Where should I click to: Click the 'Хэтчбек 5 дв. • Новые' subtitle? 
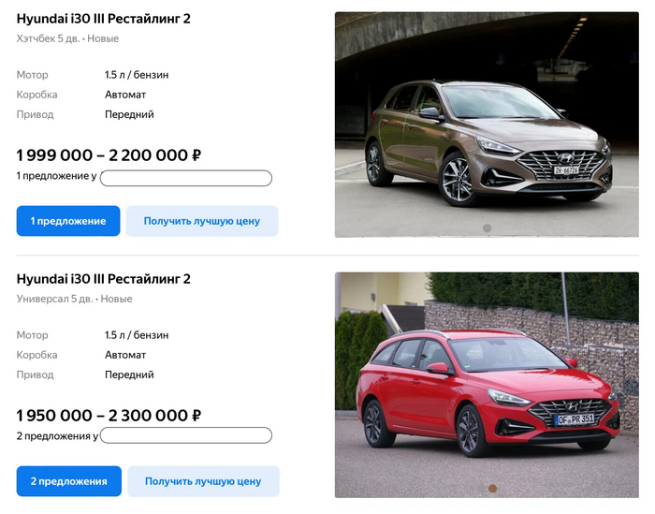(67, 38)
